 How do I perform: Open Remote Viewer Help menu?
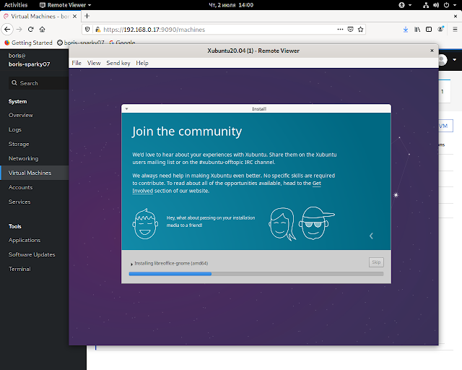[142, 63]
